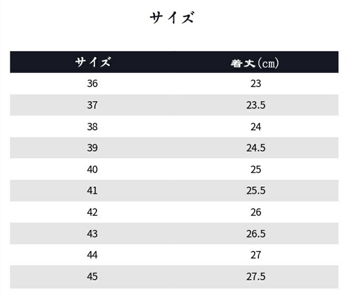Click size 39 cell

[x=92, y=148]
